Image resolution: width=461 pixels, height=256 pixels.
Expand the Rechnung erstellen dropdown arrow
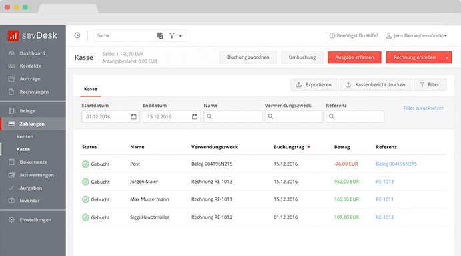(447, 57)
